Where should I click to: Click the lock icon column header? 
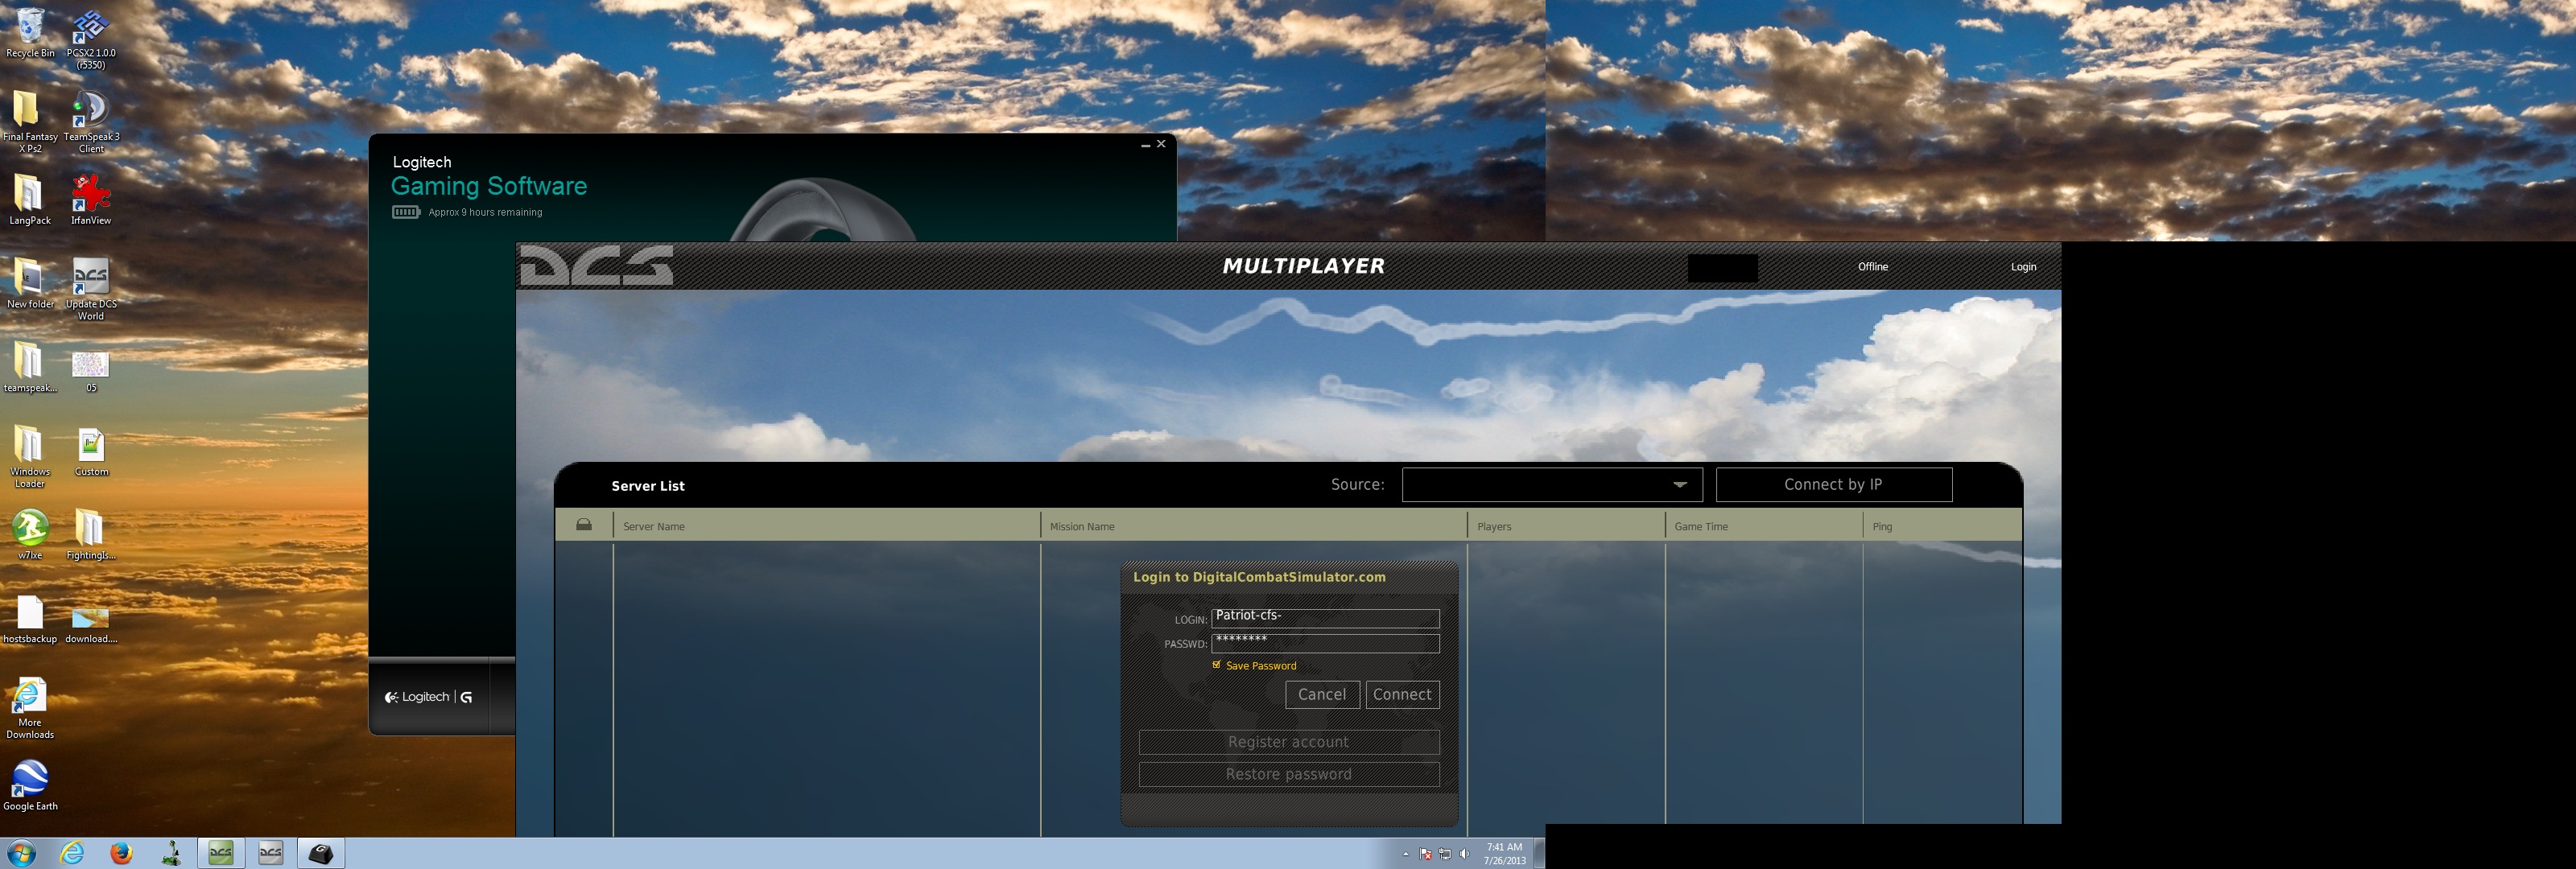point(584,525)
